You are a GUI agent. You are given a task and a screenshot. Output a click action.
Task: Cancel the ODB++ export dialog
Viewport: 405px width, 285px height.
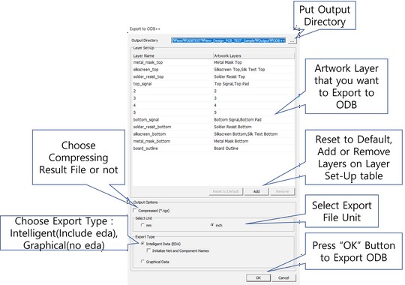283,277
